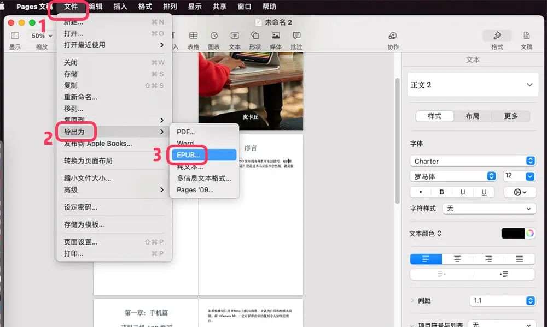Open the 格式 menu in menu bar

(145, 7)
